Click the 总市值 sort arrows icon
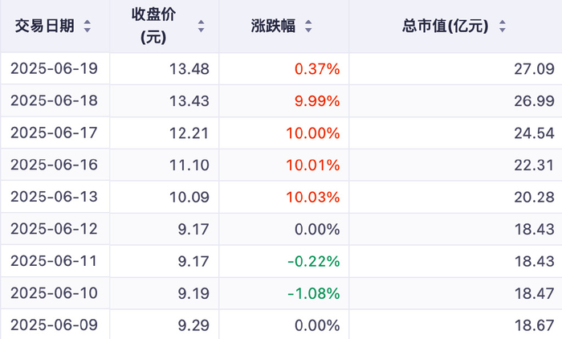Viewport: 562px width, 339px height. coord(502,27)
